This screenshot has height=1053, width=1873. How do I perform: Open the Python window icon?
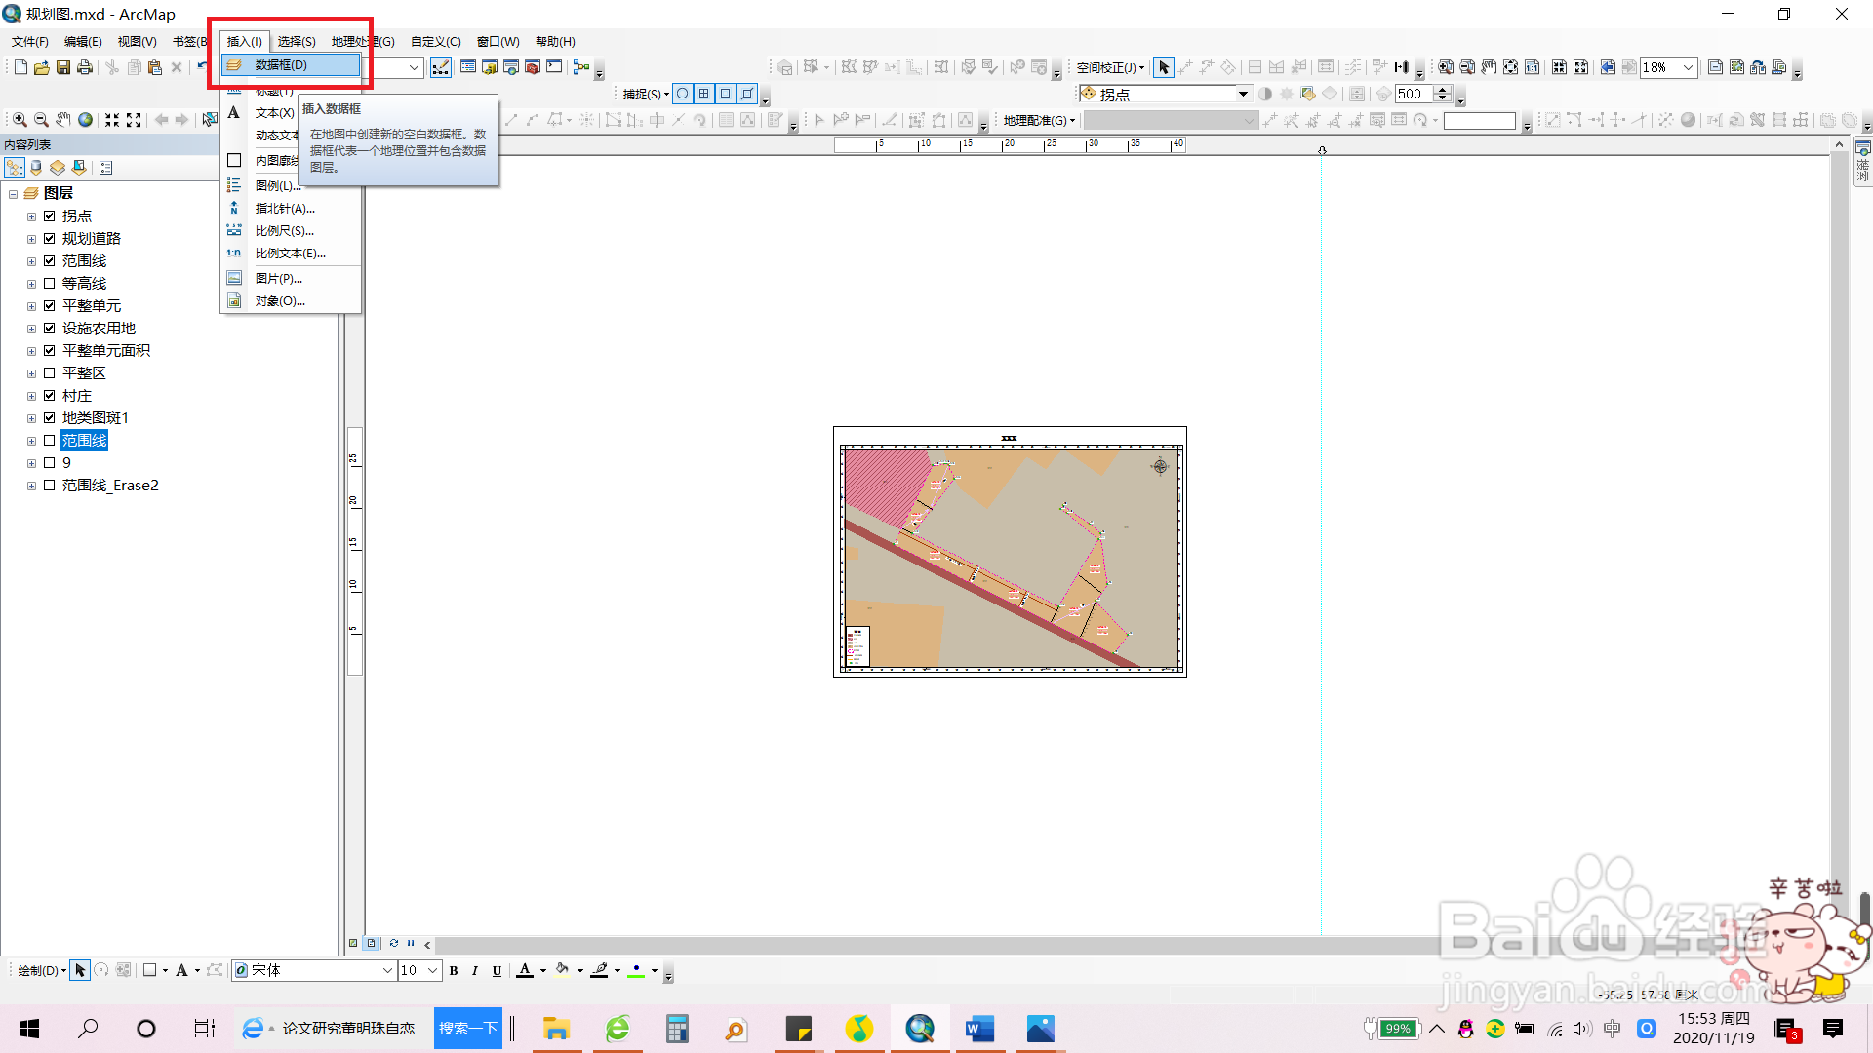tap(554, 67)
